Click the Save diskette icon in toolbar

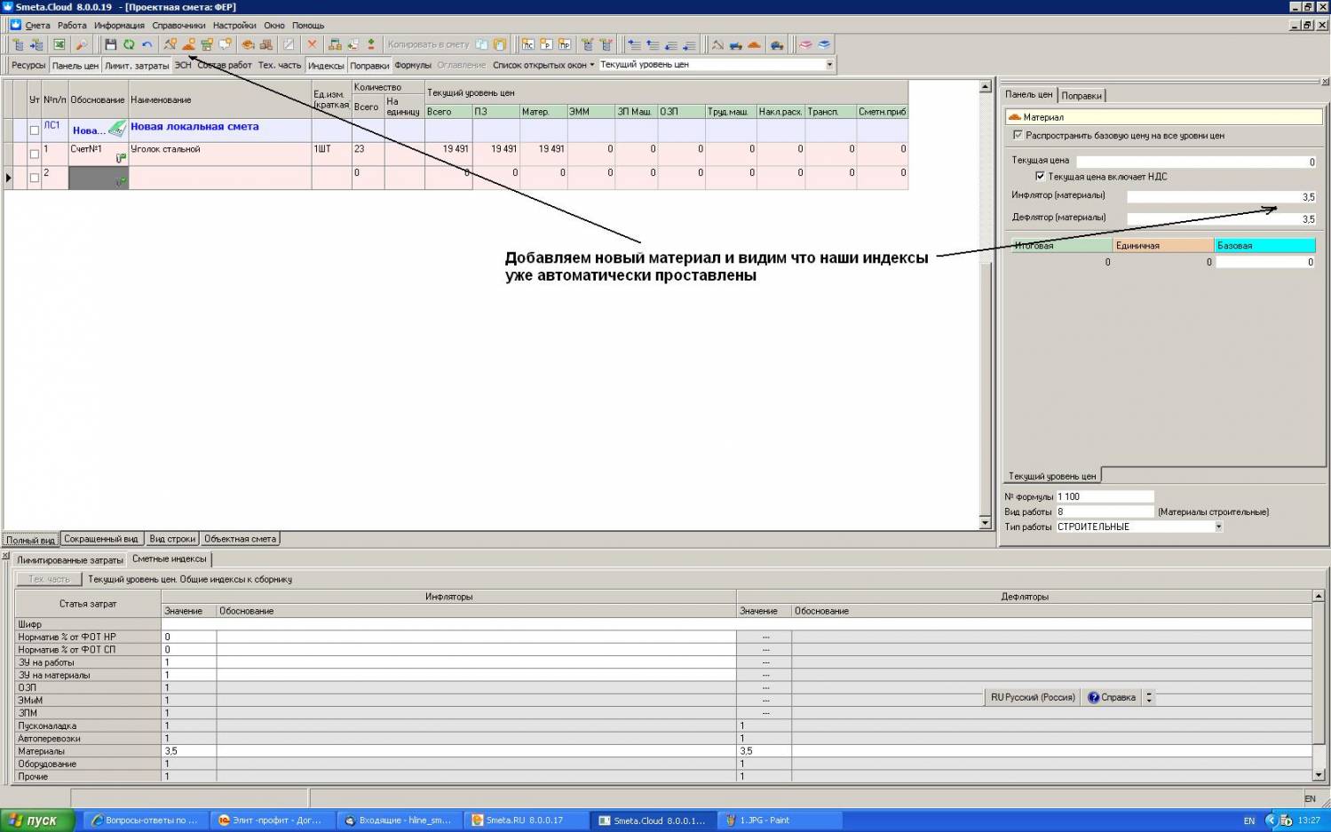click(110, 44)
